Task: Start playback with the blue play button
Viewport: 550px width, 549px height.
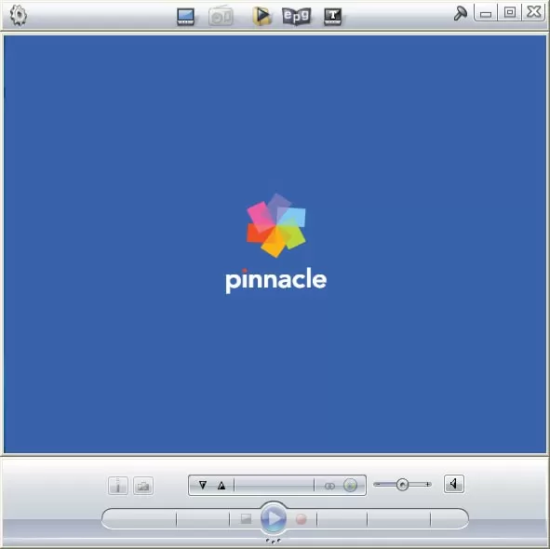Action: 274,518
